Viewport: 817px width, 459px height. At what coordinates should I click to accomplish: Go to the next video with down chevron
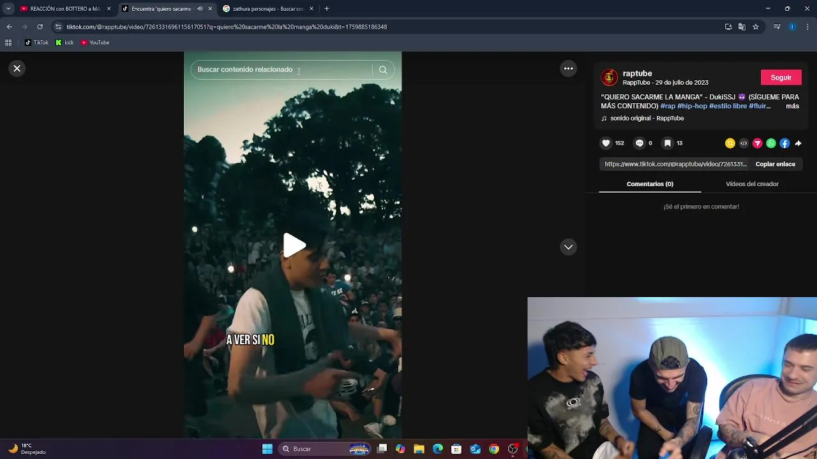[x=568, y=247]
